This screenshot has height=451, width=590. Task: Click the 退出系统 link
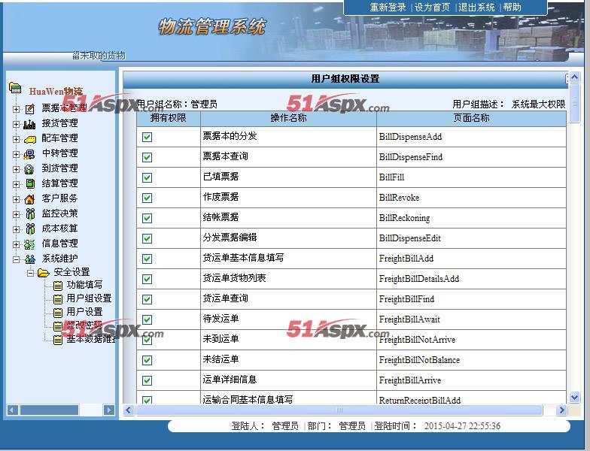(476, 8)
